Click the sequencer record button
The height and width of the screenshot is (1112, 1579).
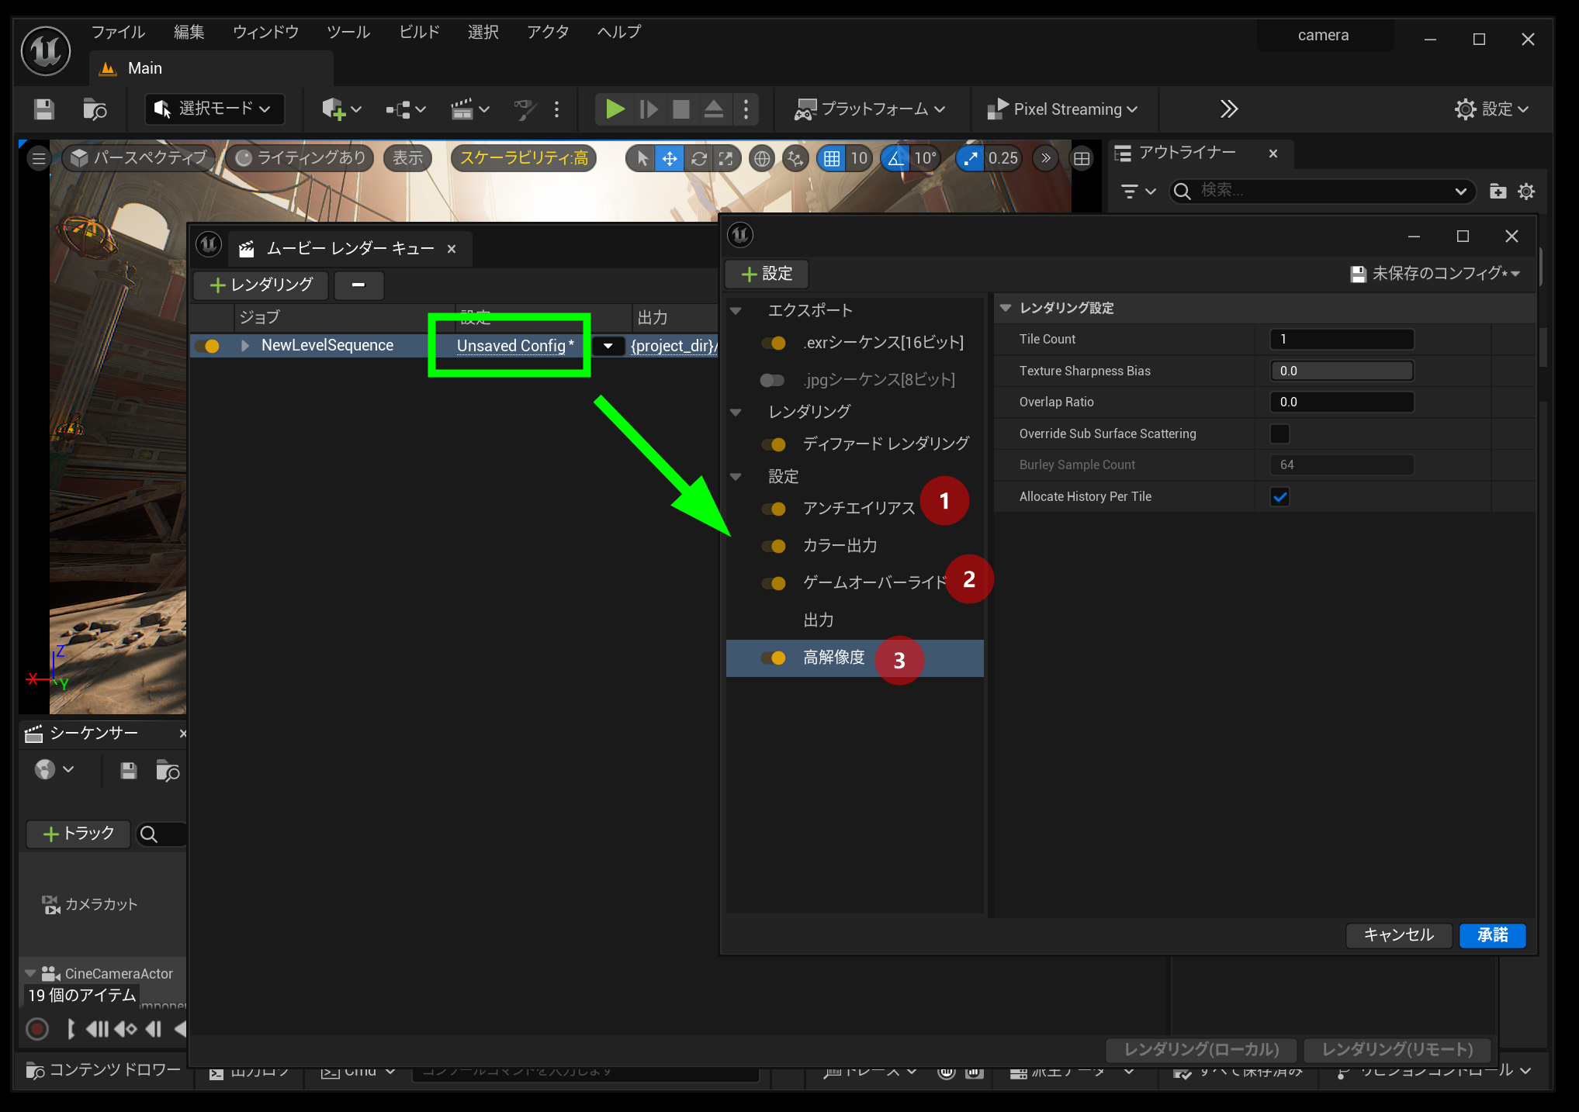point(37,1029)
